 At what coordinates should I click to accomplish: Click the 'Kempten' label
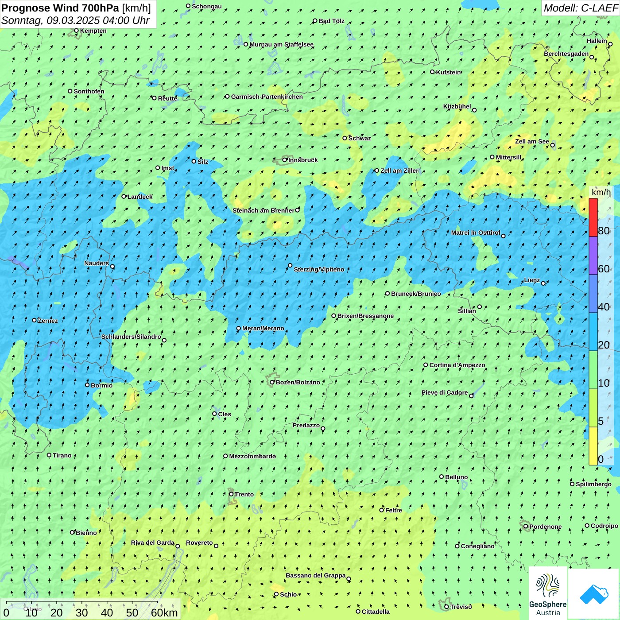click(x=93, y=31)
